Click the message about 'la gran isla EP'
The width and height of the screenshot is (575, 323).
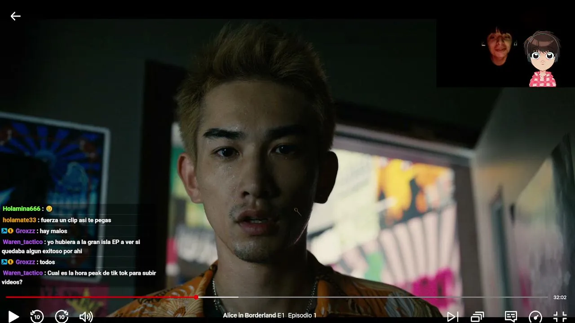point(71,247)
